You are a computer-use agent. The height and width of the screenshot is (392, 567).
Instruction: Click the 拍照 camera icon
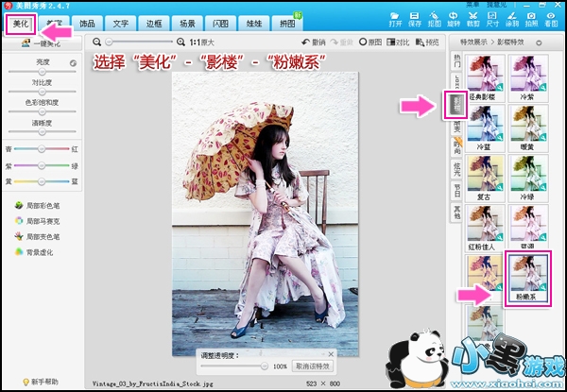pyautogui.click(x=531, y=20)
